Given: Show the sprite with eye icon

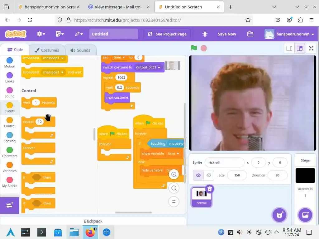Looking at the screenshot, I should pos(198,175).
